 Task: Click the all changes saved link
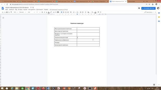(59, 9)
